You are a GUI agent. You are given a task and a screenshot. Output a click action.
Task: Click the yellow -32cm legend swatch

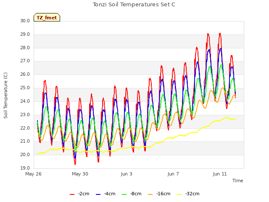179,194
